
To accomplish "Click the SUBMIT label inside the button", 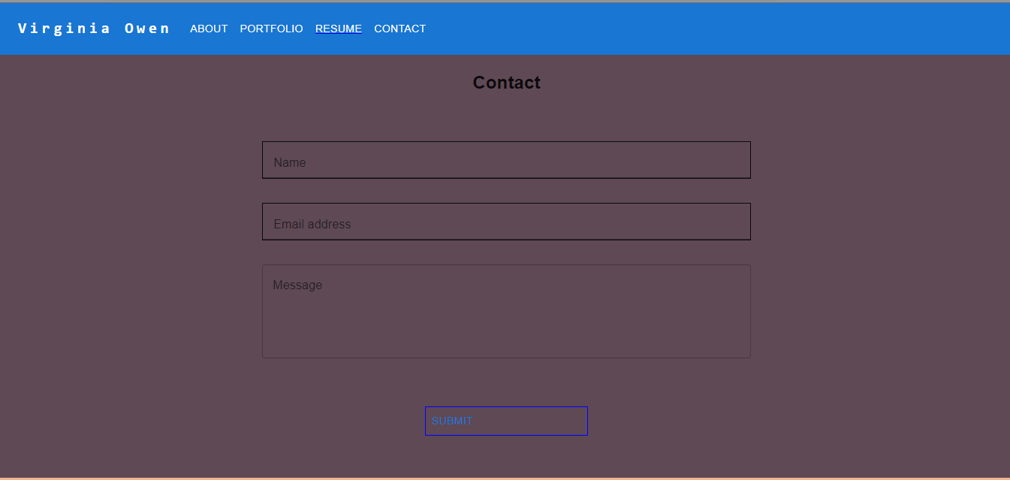I will coord(451,421).
